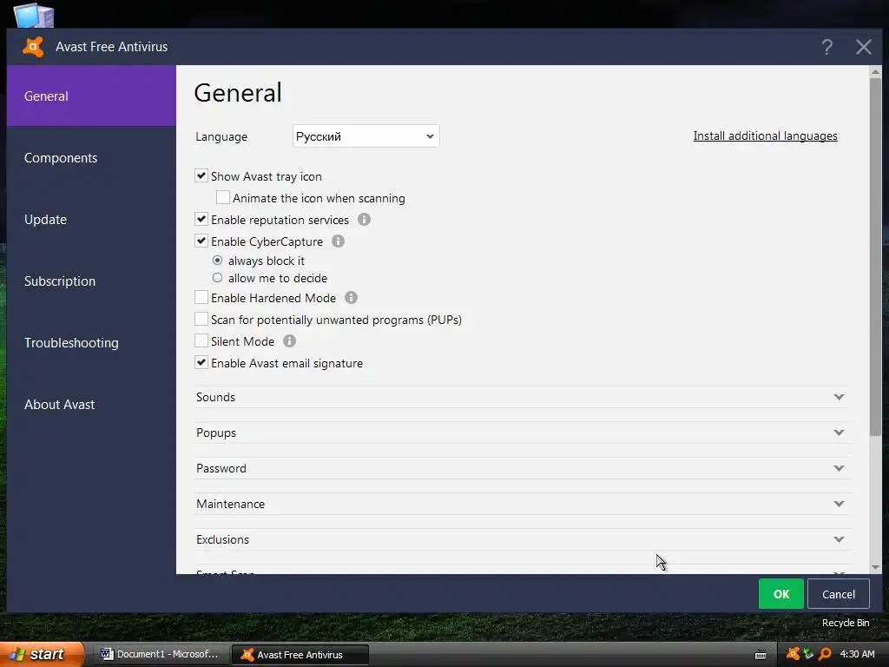
Task: Open the Windows start menu
Action: point(42,654)
